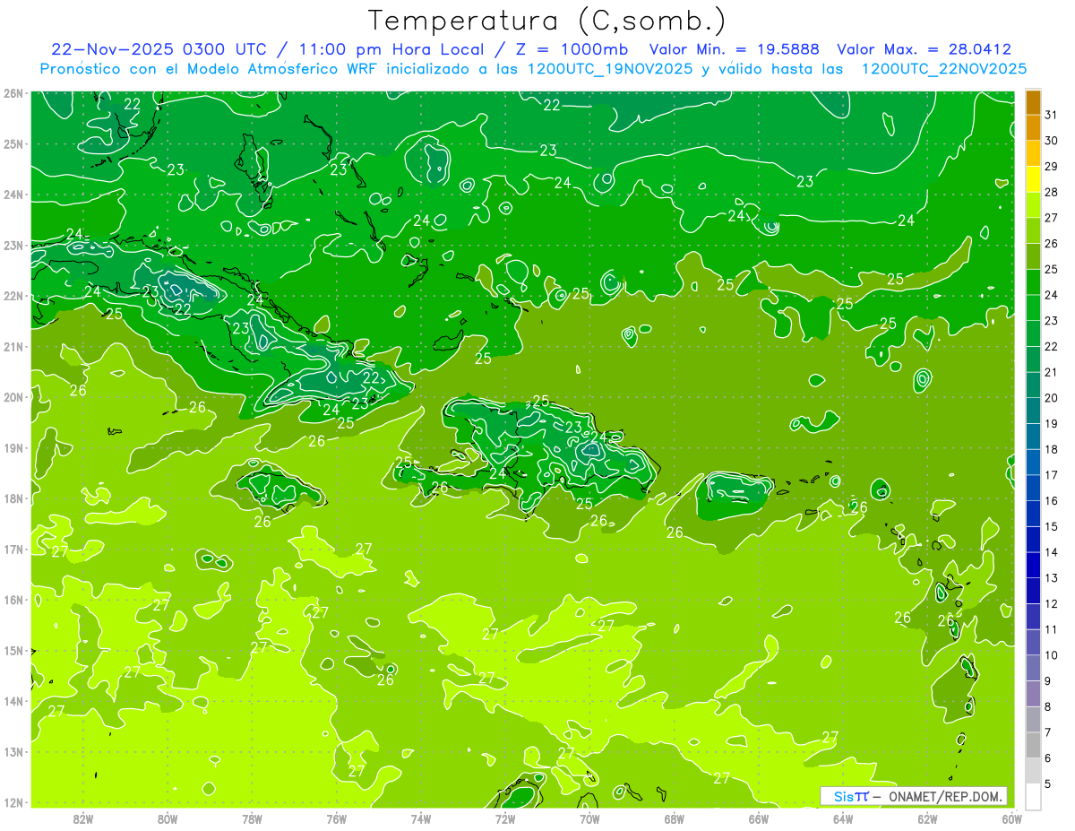The height and width of the screenshot is (831, 1075).
Task: Click the 60W longitude axis label
Action: (1011, 818)
